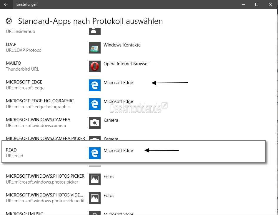Choose the Opera icon for MAILTO
Viewport: 278px width, 215px height.
pyautogui.click(x=95, y=66)
